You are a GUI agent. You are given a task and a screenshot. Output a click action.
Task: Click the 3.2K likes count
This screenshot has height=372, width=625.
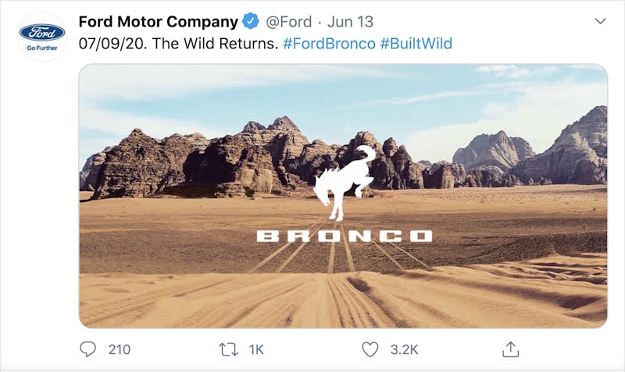(403, 349)
